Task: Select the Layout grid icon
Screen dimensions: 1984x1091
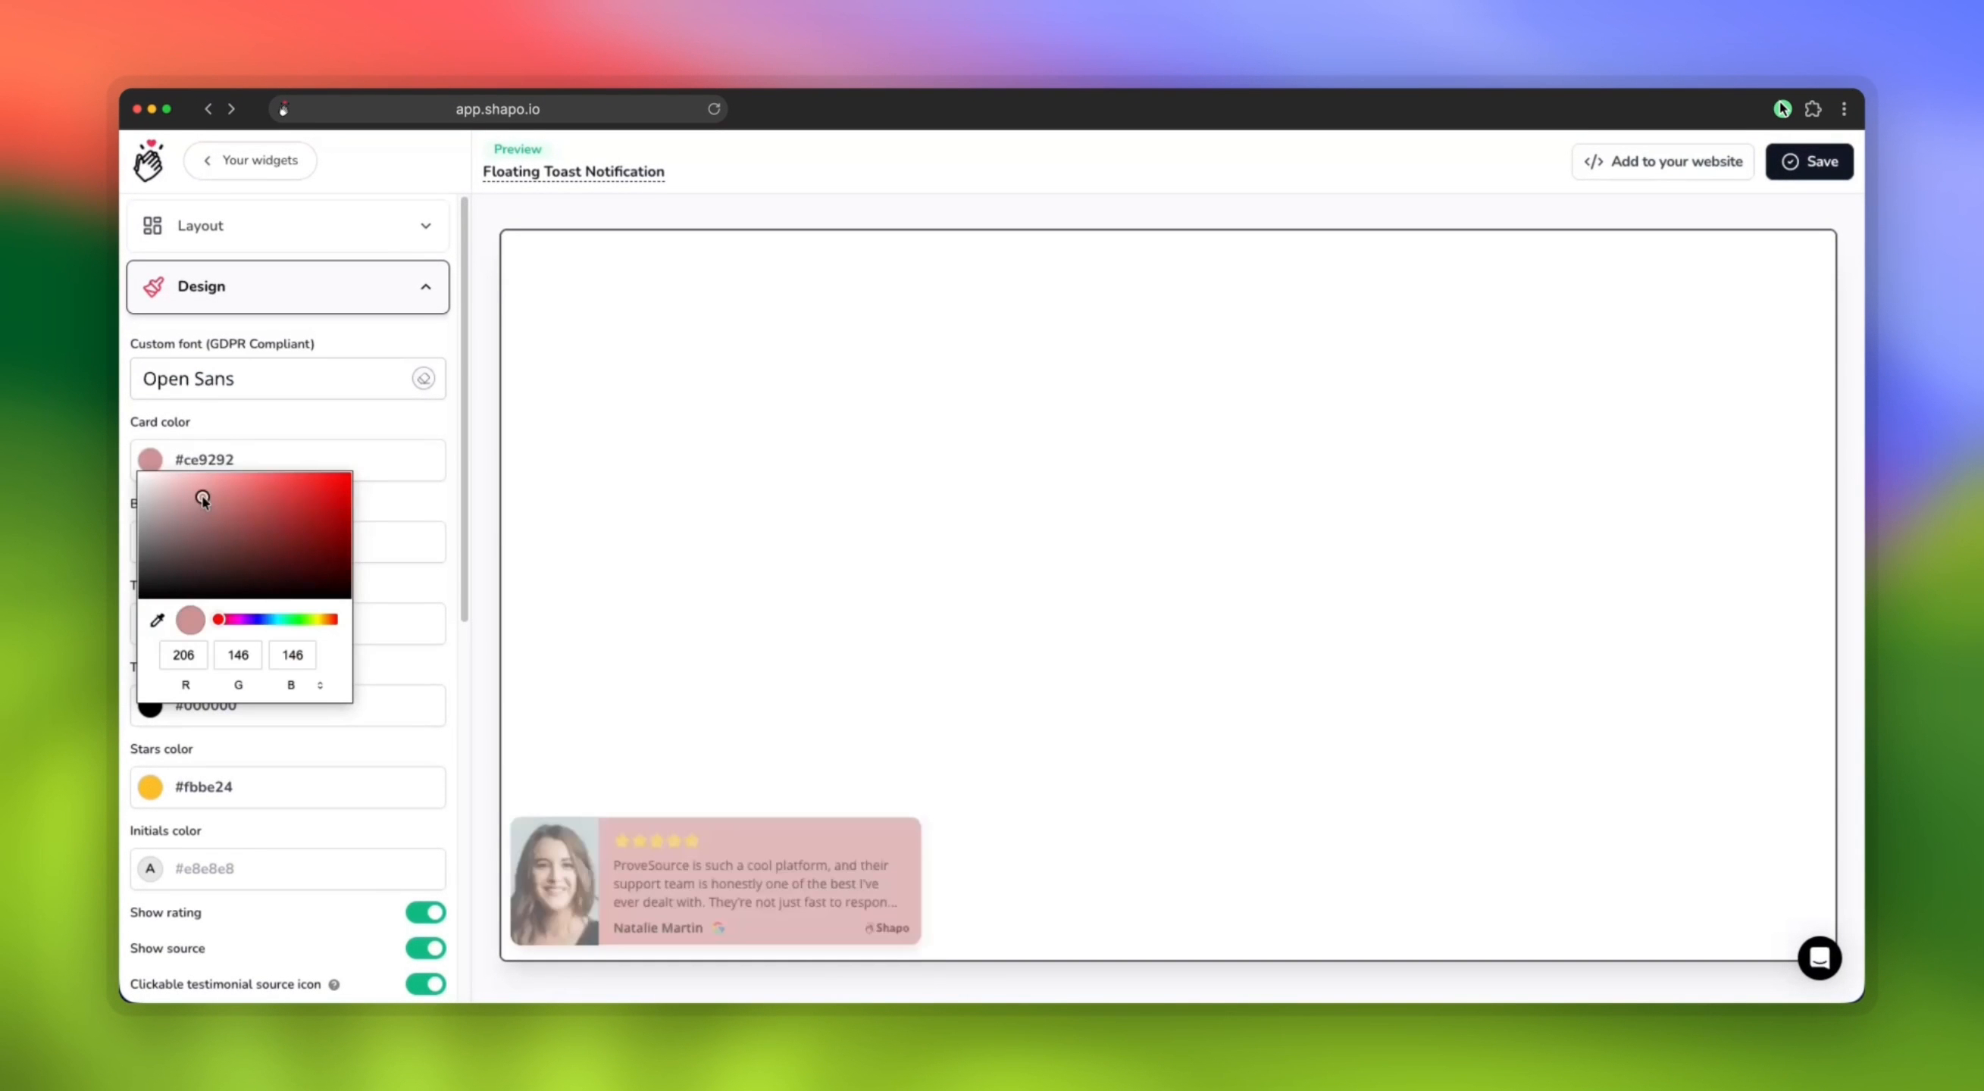Action: click(152, 225)
